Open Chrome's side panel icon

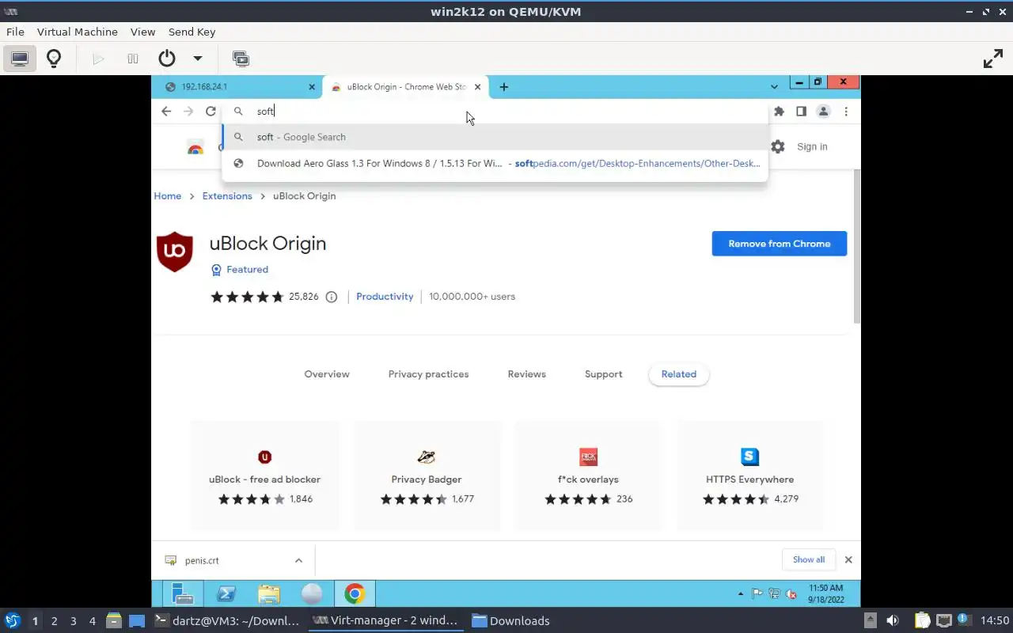(801, 112)
